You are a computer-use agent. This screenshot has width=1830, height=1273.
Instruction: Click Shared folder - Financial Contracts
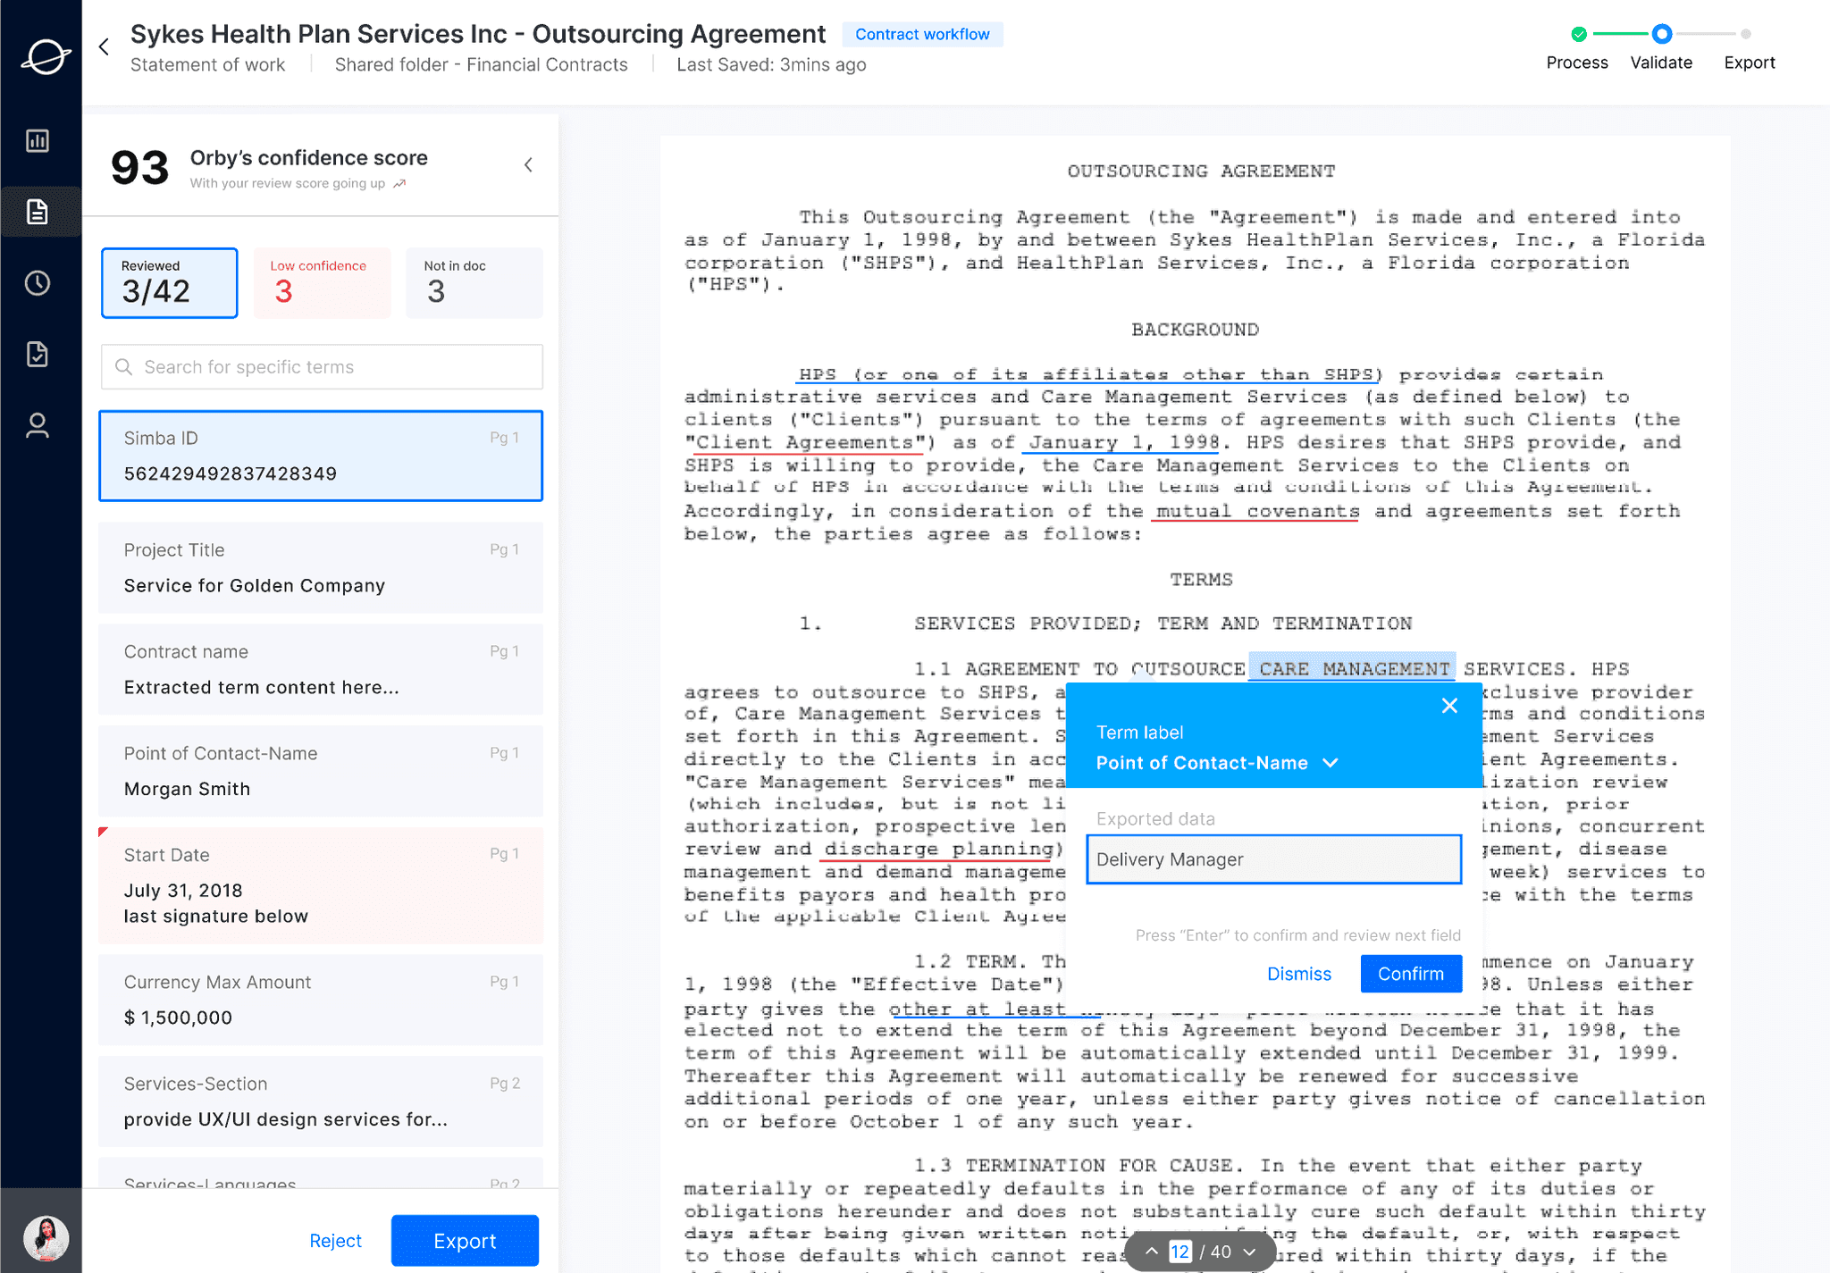click(481, 64)
